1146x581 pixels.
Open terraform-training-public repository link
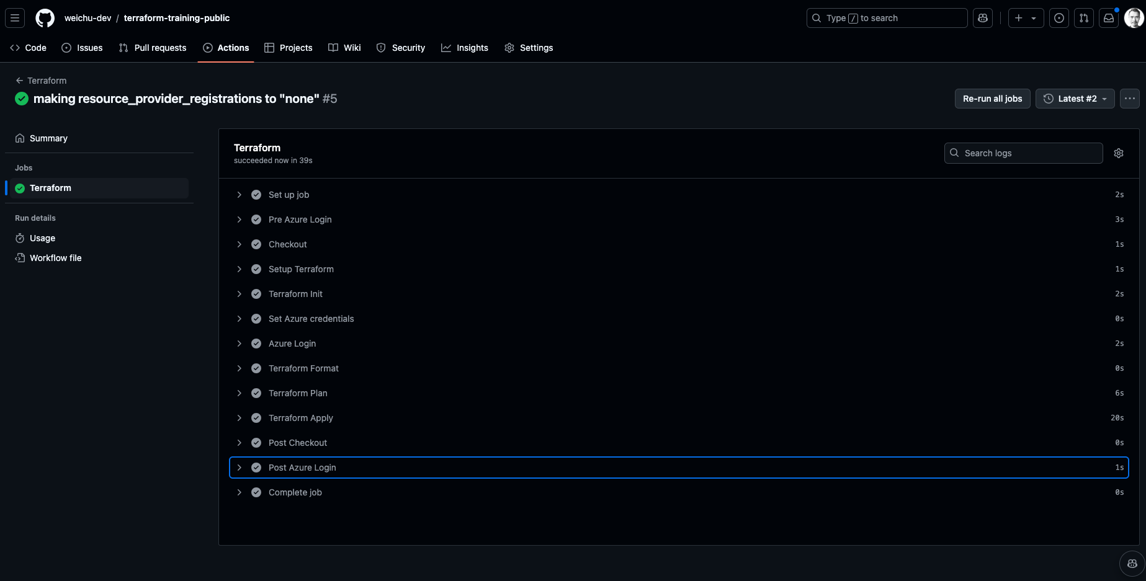177,18
